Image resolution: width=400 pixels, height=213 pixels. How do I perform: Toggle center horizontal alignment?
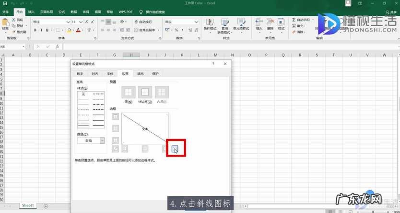[x=108, y=30]
